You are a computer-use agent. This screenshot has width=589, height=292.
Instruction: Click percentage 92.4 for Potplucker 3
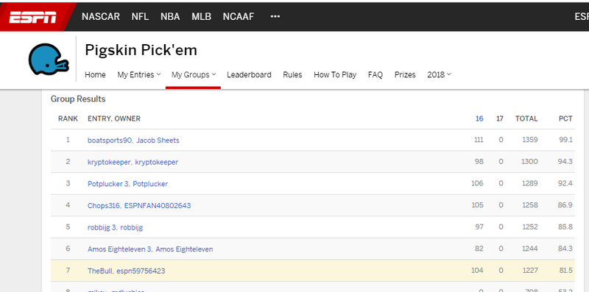565,183
